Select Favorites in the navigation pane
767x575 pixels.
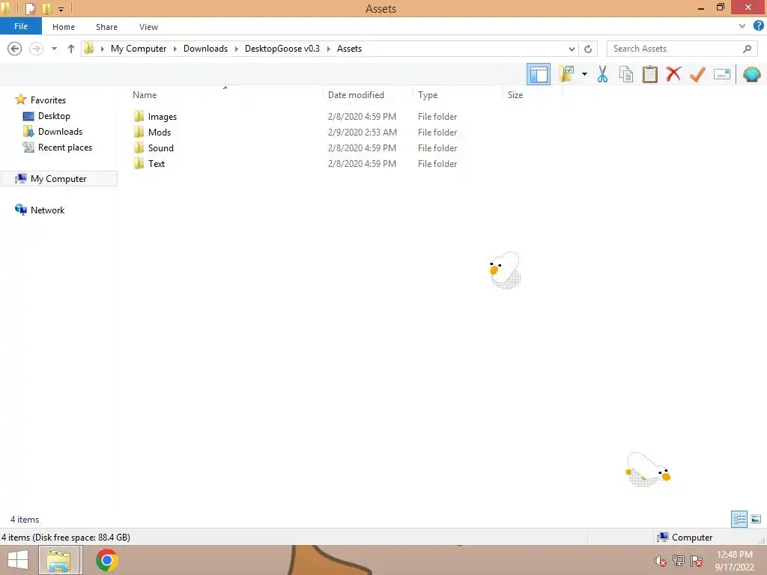click(48, 100)
